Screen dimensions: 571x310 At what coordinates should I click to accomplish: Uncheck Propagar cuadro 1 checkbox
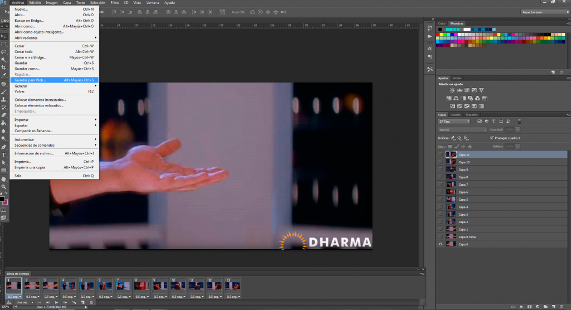coord(492,138)
